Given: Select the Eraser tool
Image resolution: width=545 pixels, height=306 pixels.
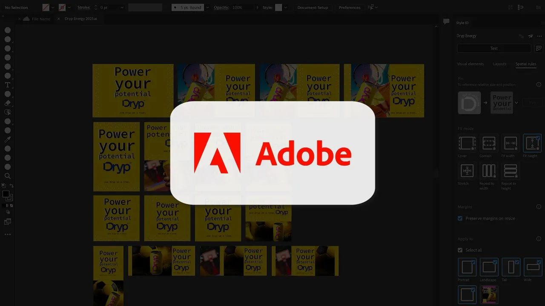Looking at the screenshot, I should pos(7,103).
